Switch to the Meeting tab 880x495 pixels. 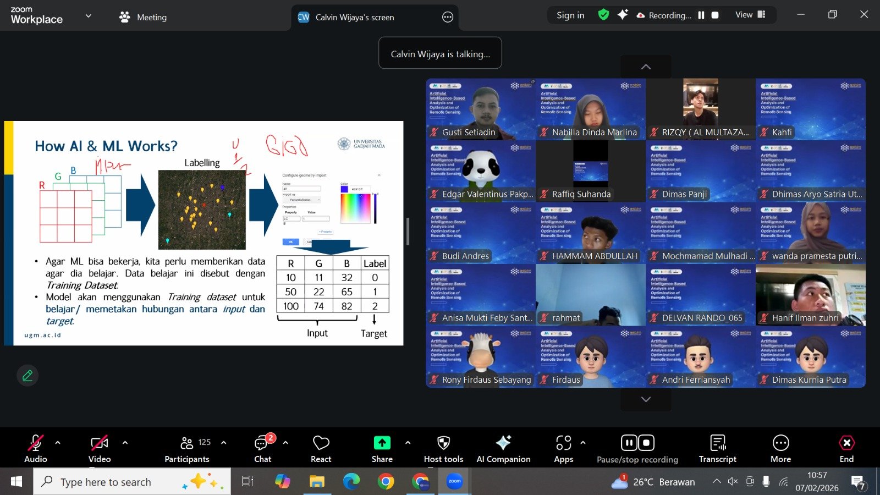point(143,17)
